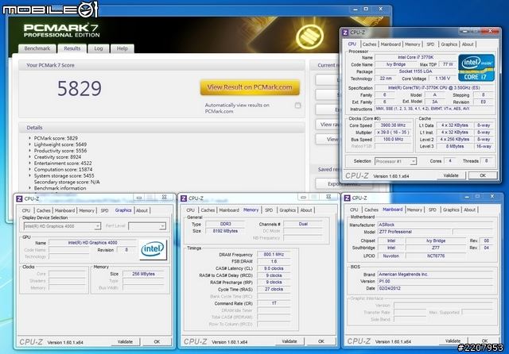The height and width of the screenshot is (354, 509).
Task: Click Validate in the Graphics CPU-Z window
Action: pyautogui.click(x=125, y=341)
